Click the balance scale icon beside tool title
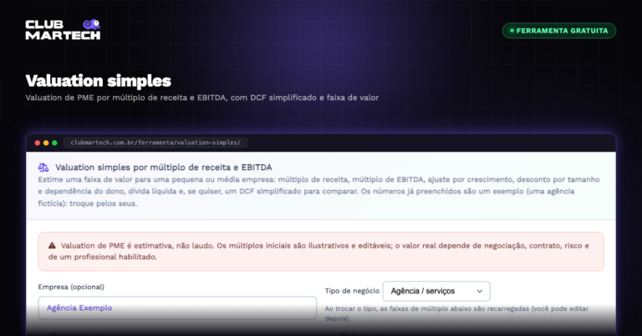The image size is (642, 336). pos(43,167)
